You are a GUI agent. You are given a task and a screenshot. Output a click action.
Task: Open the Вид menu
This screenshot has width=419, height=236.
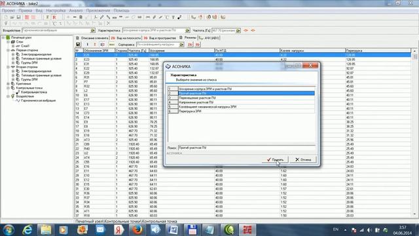click(x=39, y=10)
